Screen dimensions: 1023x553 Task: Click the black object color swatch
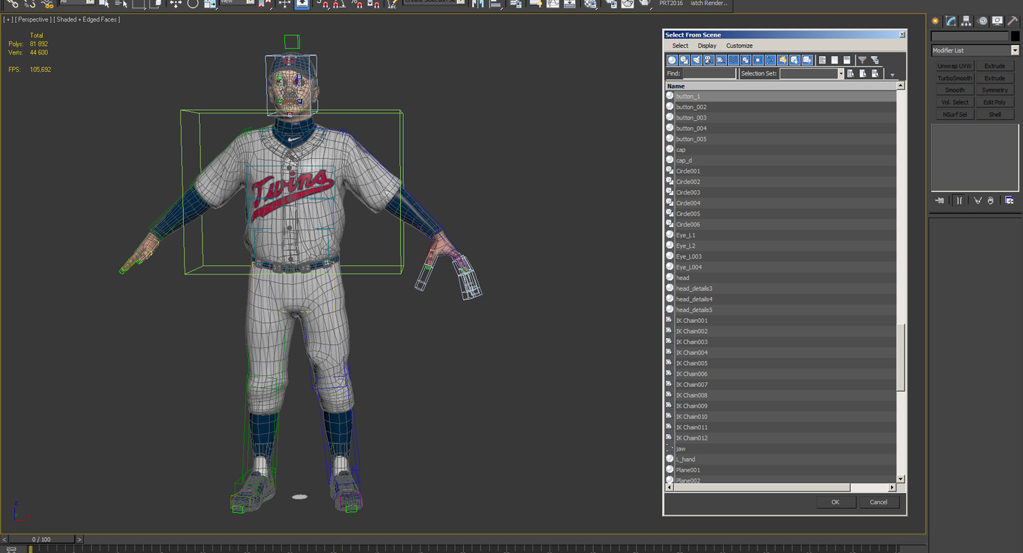pos(1015,36)
